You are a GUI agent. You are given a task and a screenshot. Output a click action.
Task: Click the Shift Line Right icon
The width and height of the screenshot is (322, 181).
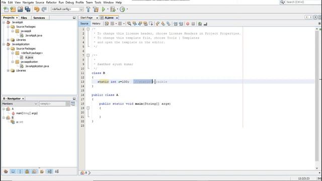181,24
